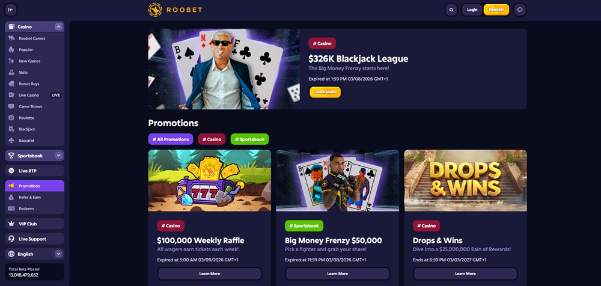The image size is (601, 286).
Task: Filter promotions by Casino tag
Action: 212,139
